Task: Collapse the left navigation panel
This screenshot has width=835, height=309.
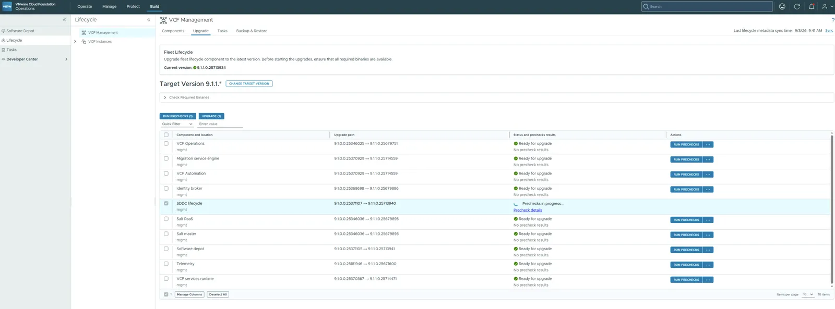Action: point(64,20)
